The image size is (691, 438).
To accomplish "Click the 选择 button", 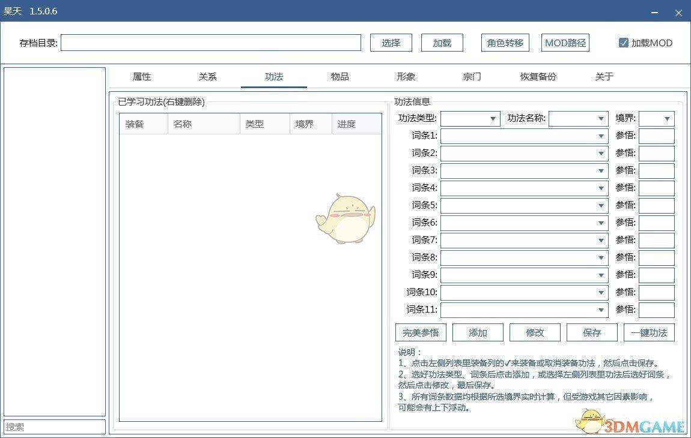I will tap(391, 43).
